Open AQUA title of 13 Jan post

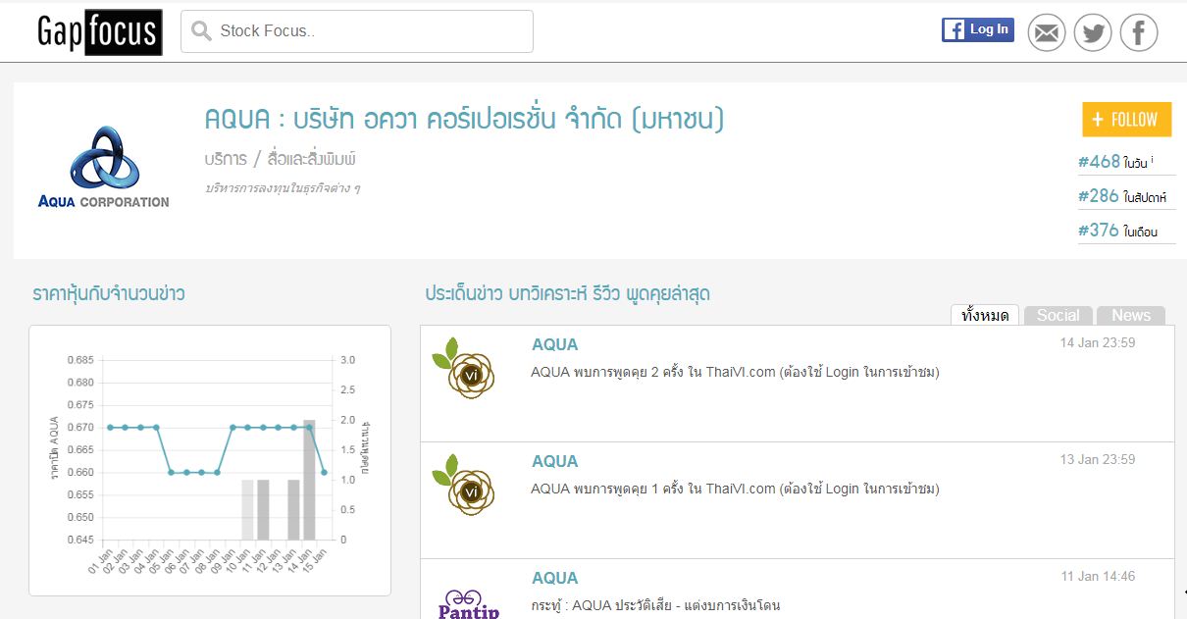tap(554, 461)
